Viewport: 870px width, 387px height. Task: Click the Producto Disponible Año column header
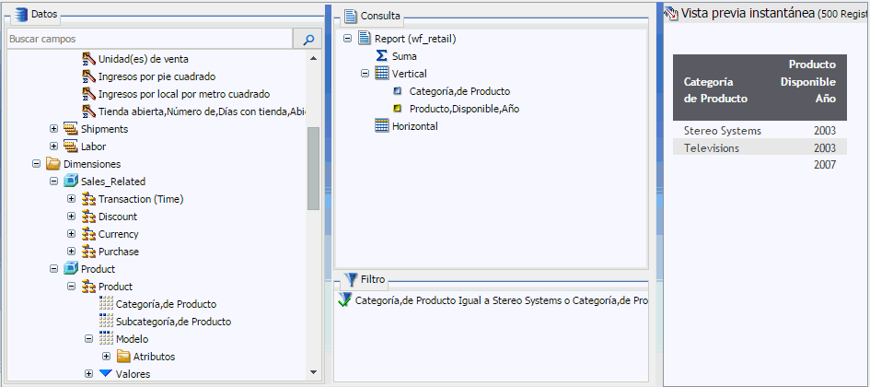808,82
